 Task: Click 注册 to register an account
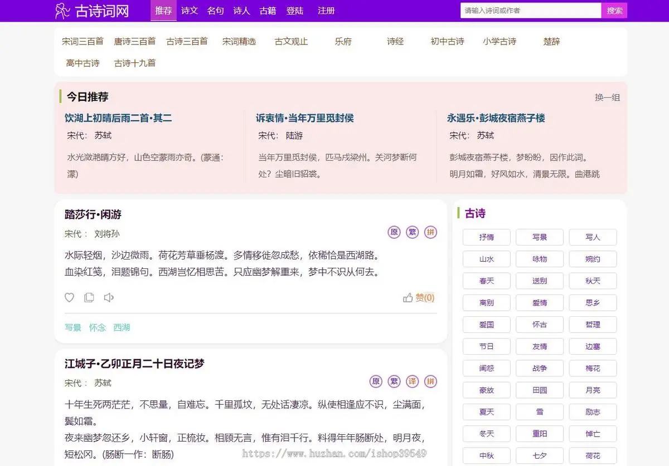[326, 11]
